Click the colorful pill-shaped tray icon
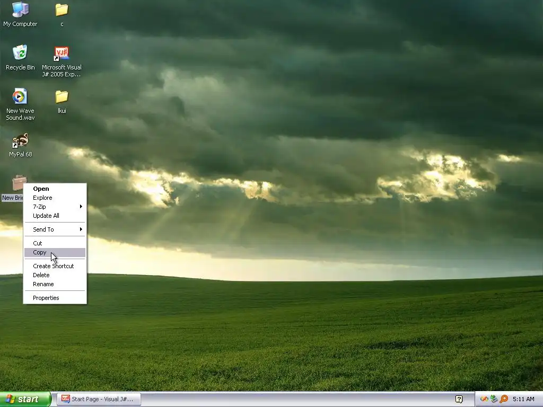 484,399
